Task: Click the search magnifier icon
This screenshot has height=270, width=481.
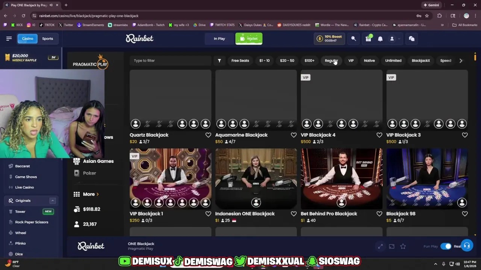Action: (354, 39)
